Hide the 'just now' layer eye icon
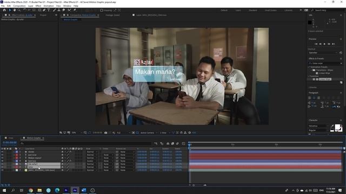346x194 pixels. pos(2,155)
